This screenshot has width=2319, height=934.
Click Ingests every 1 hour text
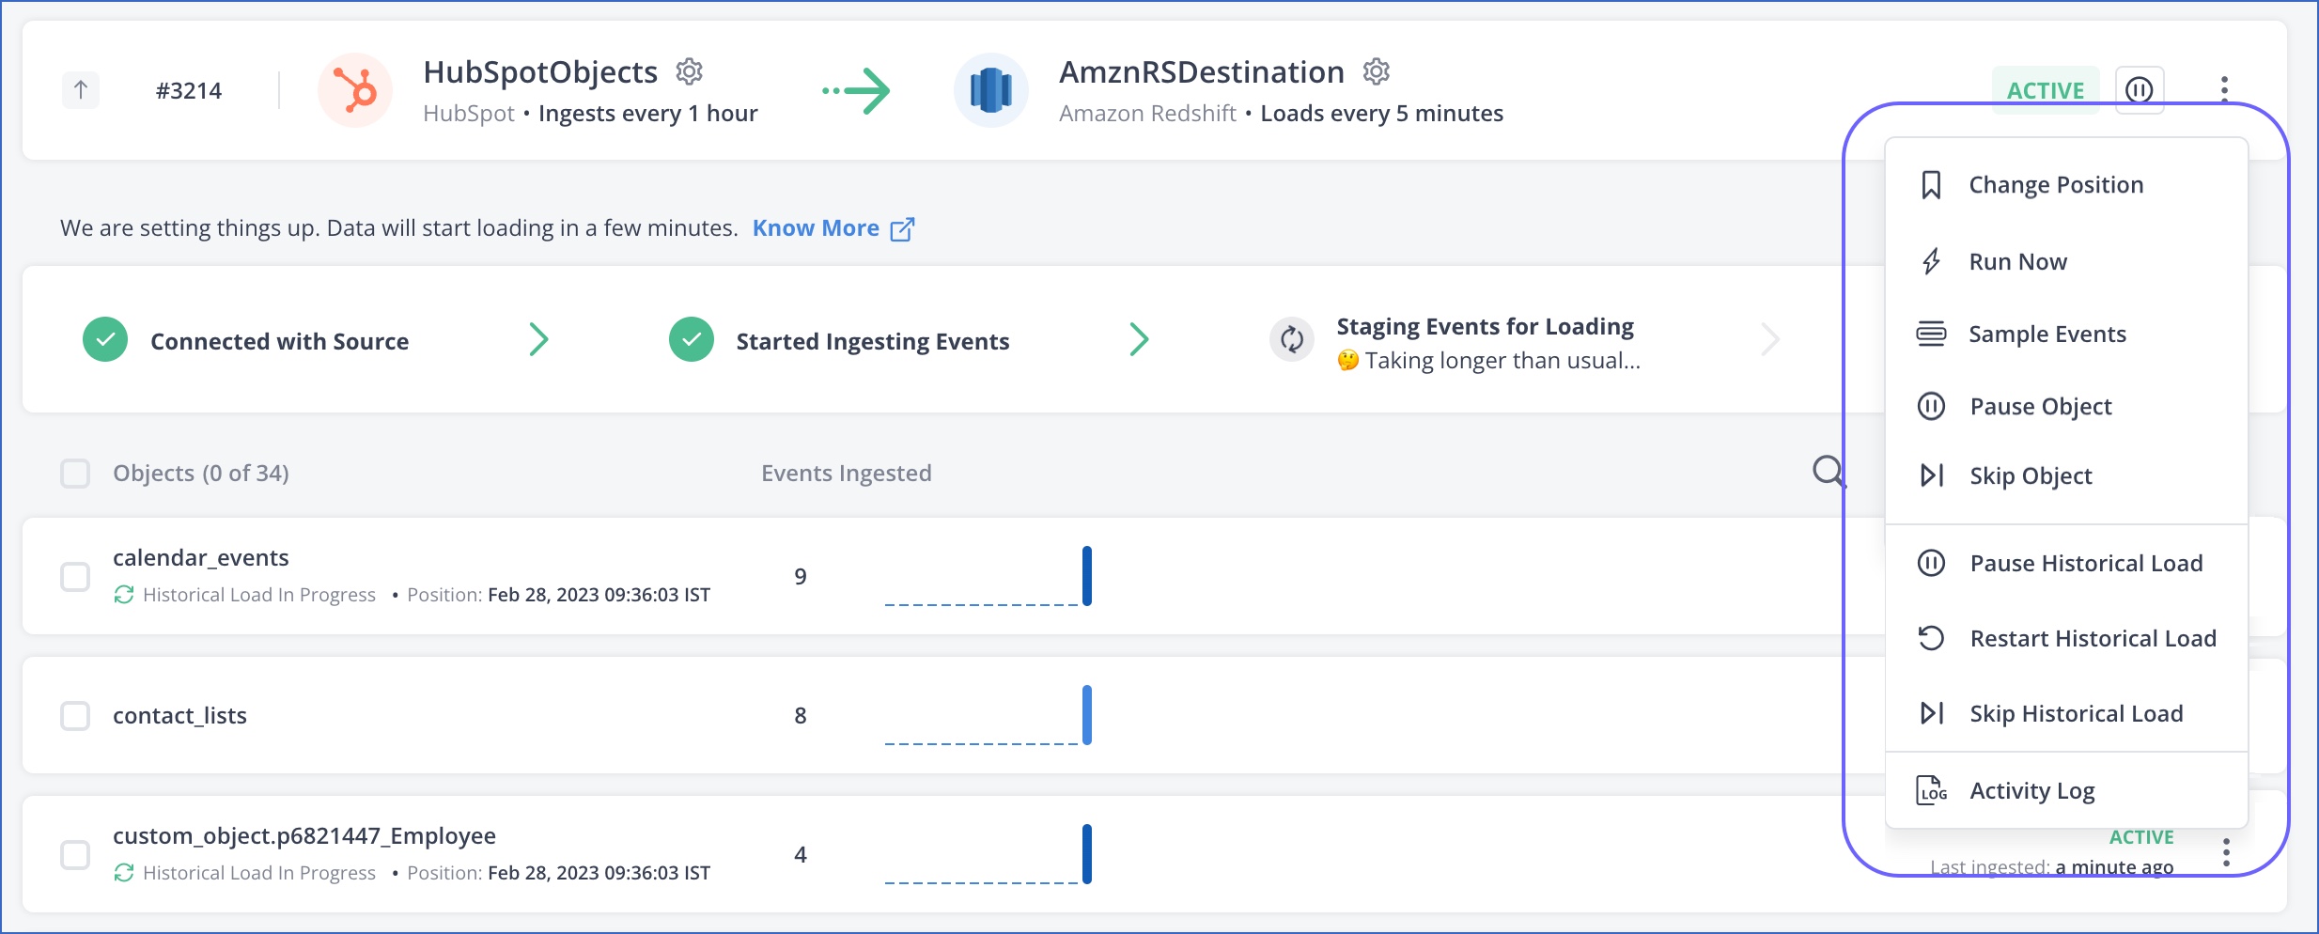(648, 114)
